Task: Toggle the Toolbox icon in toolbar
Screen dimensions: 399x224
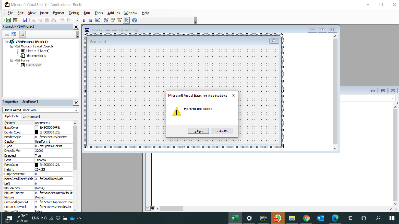Action: pyautogui.click(x=126, y=20)
